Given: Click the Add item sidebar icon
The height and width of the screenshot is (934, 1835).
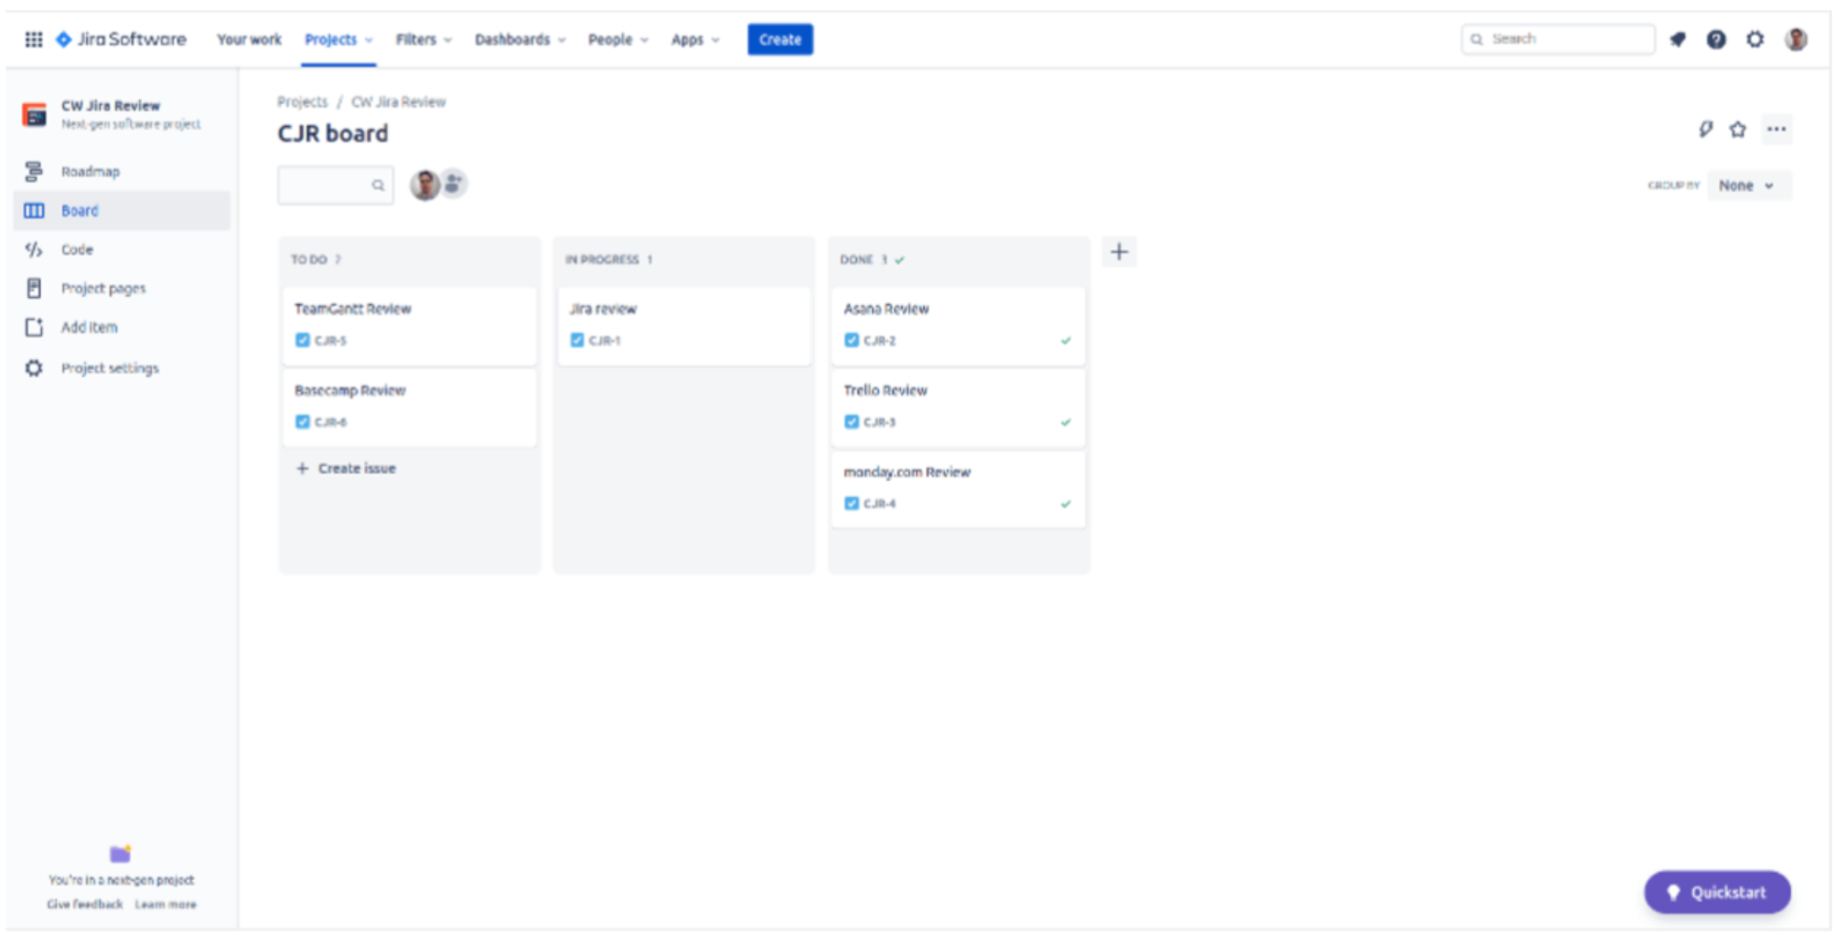Looking at the screenshot, I should (34, 327).
